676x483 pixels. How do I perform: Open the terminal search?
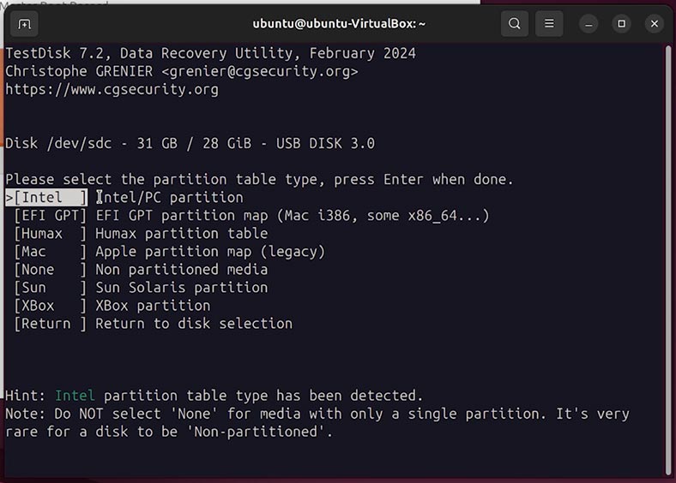(x=515, y=24)
